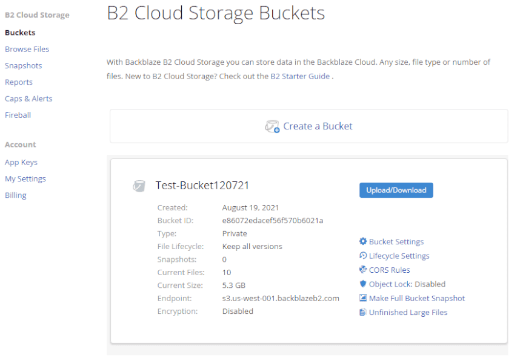
Task: Go to Snapshots in the sidebar
Action: click(x=23, y=65)
